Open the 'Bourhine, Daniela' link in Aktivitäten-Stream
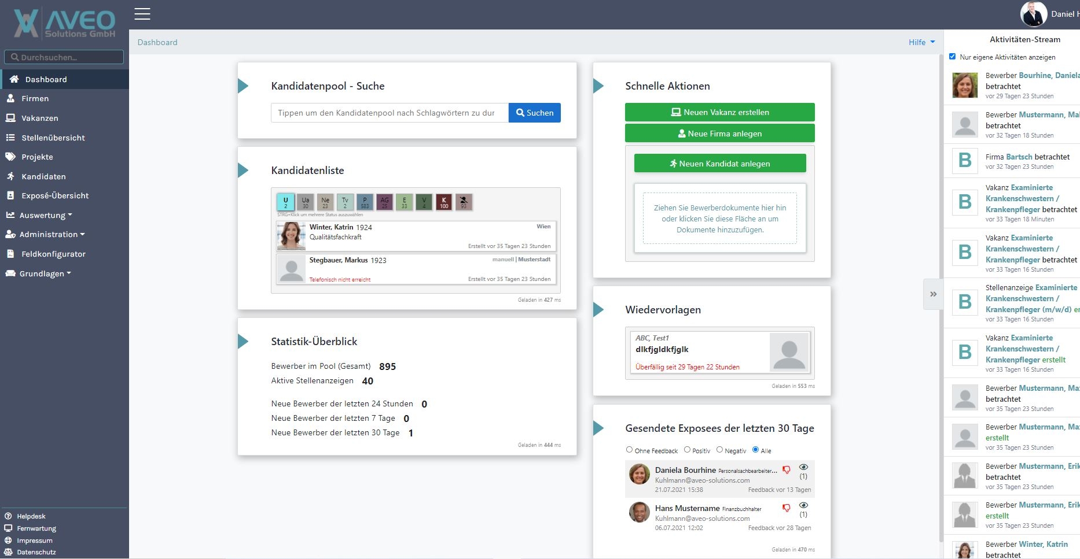The height and width of the screenshot is (559, 1080). (x=1049, y=75)
